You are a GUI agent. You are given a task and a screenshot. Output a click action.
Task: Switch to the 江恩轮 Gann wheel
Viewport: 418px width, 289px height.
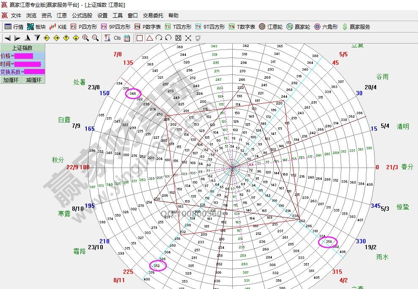(x=271, y=27)
